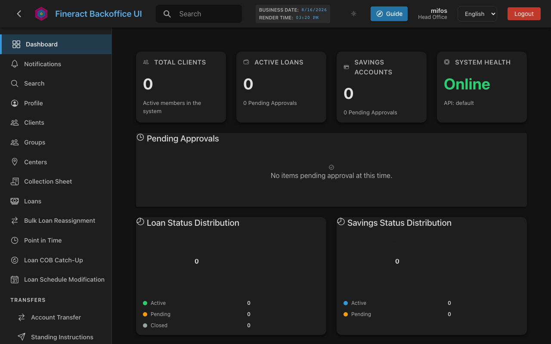This screenshot has width=551, height=344.
Task: Click the magnifier icon in search box
Action: click(167, 14)
